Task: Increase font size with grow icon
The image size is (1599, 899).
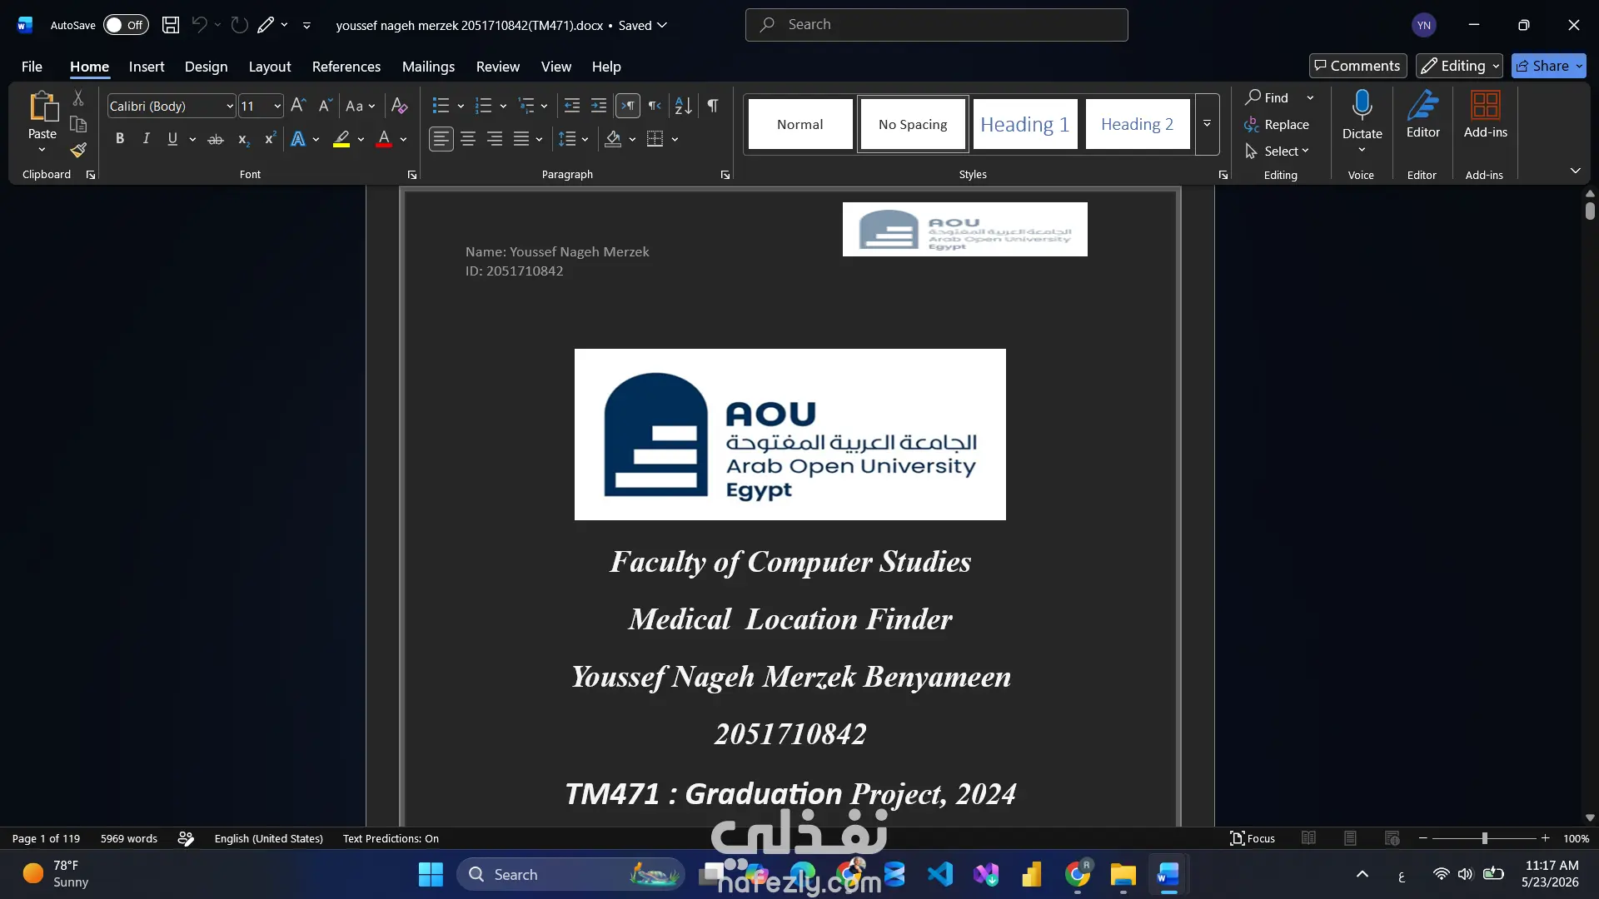Action: (298, 106)
